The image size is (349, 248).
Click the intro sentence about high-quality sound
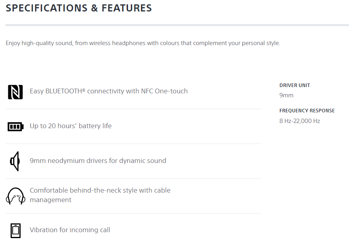[143, 43]
